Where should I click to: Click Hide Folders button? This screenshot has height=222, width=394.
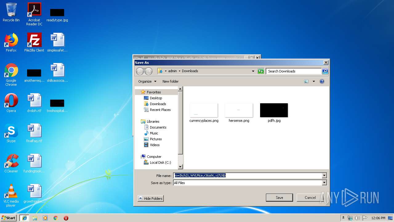coord(151,199)
